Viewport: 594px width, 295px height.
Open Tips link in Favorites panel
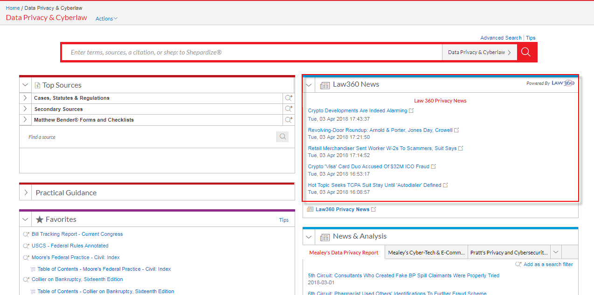[x=283, y=220]
